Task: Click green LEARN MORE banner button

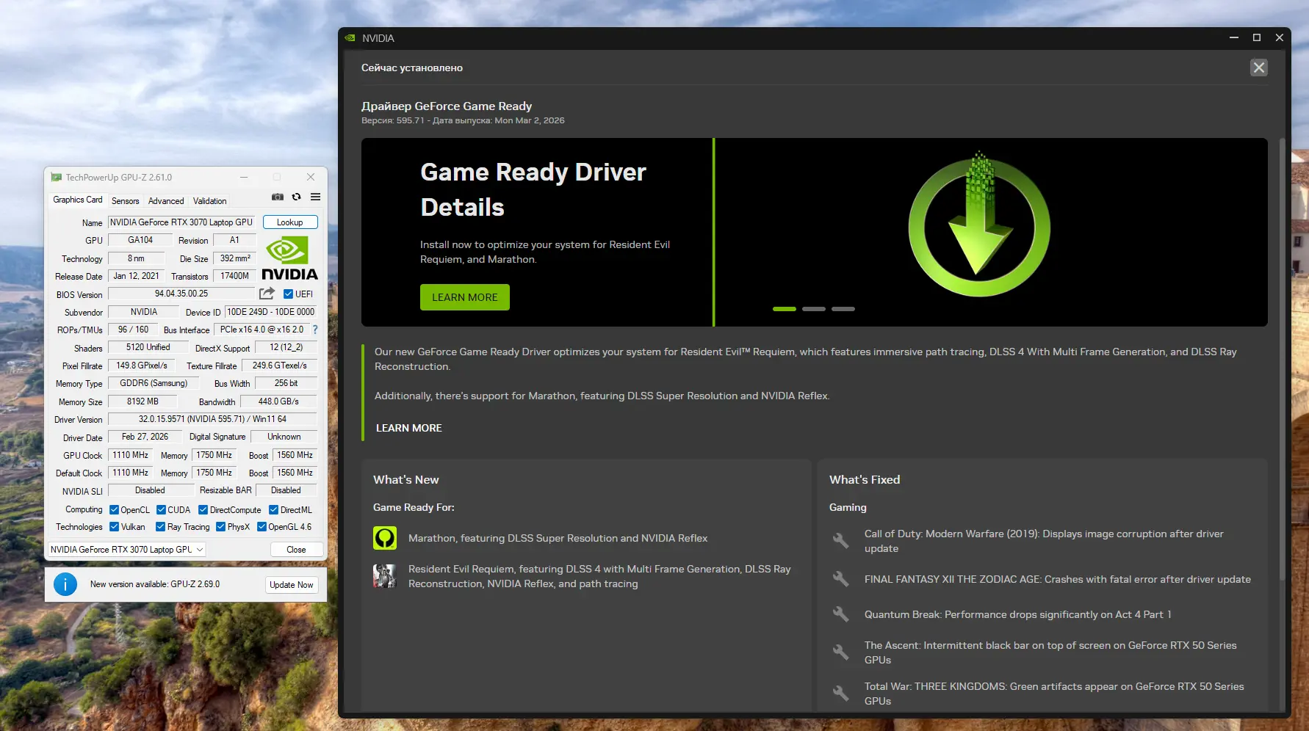Action: click(x=465, y=297)
